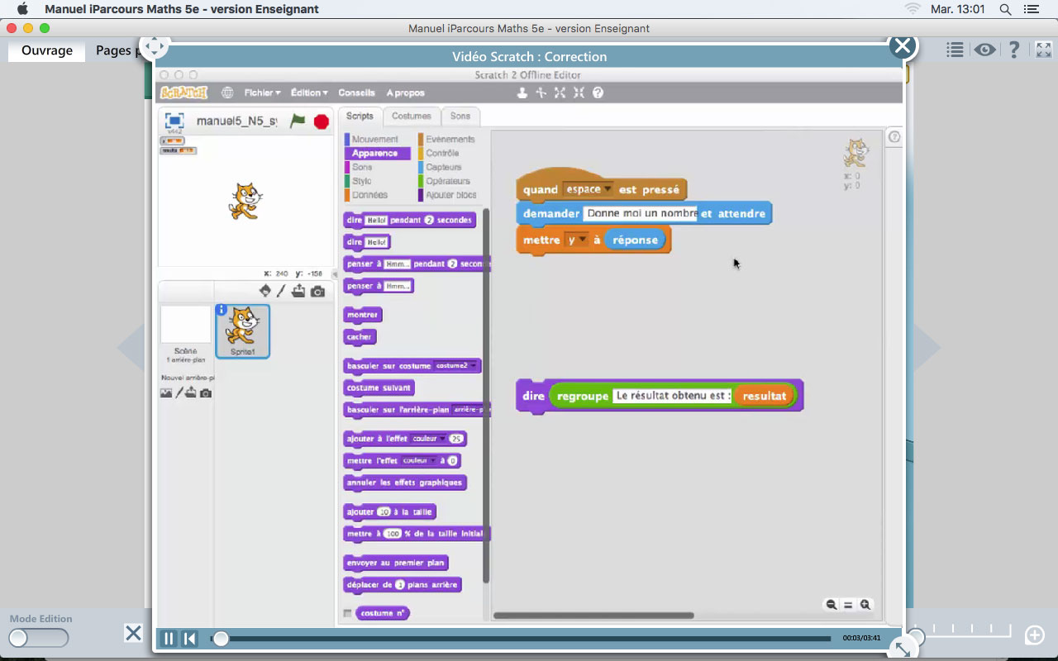Image resolution: width=1058 pixels, height=661 pixels.
Task: Select the Ouvrage tab in iParcours
Action: [47, 50]
